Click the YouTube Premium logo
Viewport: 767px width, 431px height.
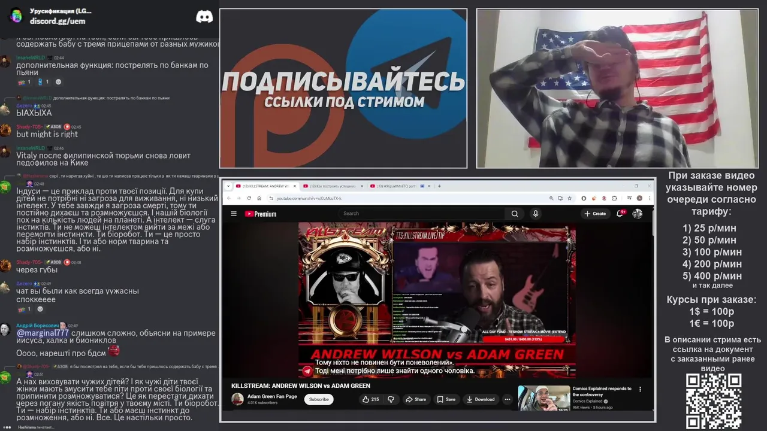click(x=261, y=214)
